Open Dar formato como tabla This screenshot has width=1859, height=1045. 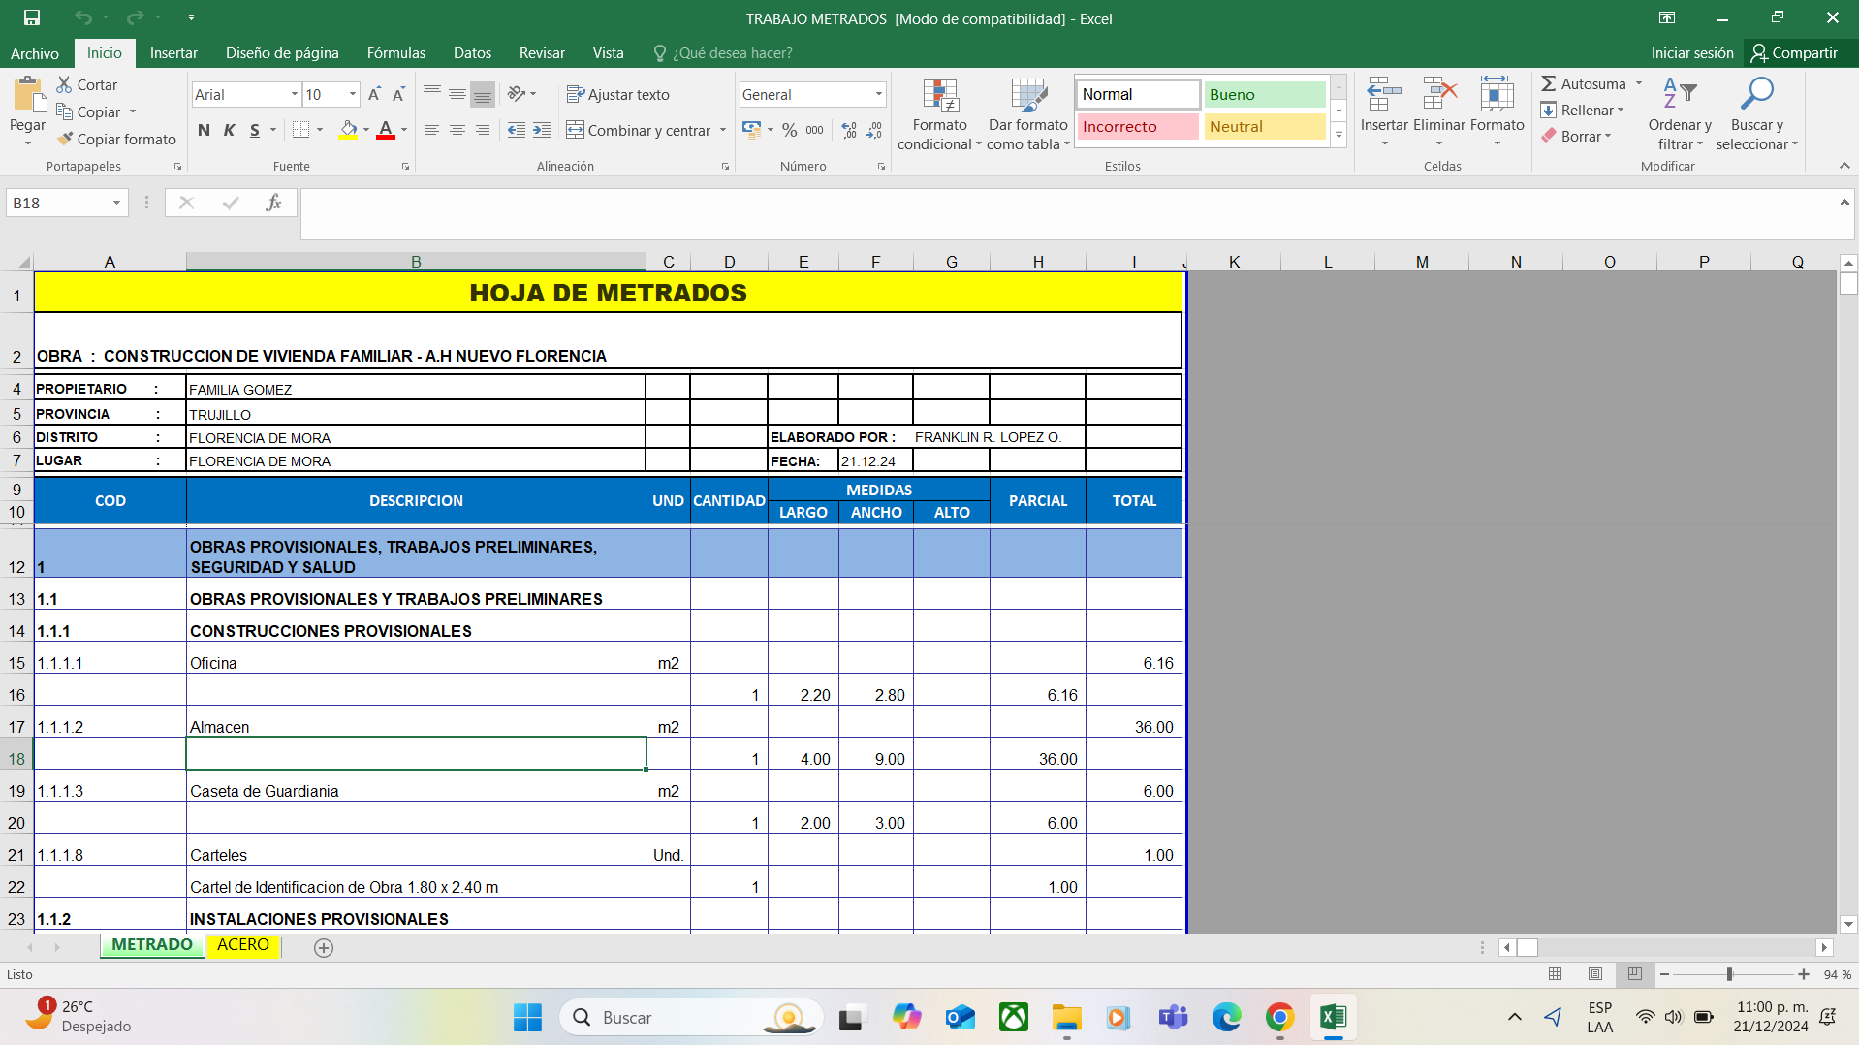pos(1028,114)
